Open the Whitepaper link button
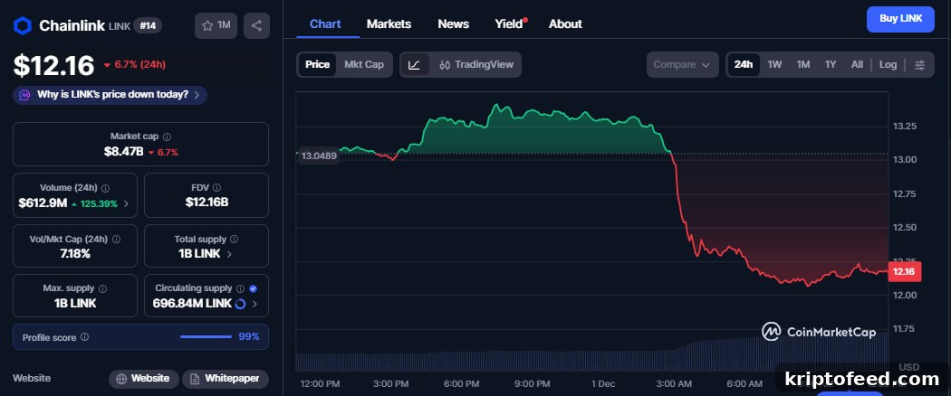The height and width of the screenshot is (396, 951). (225, 379)
